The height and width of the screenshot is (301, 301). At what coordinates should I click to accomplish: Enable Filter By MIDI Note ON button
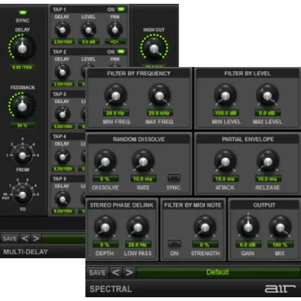point(175,244)
